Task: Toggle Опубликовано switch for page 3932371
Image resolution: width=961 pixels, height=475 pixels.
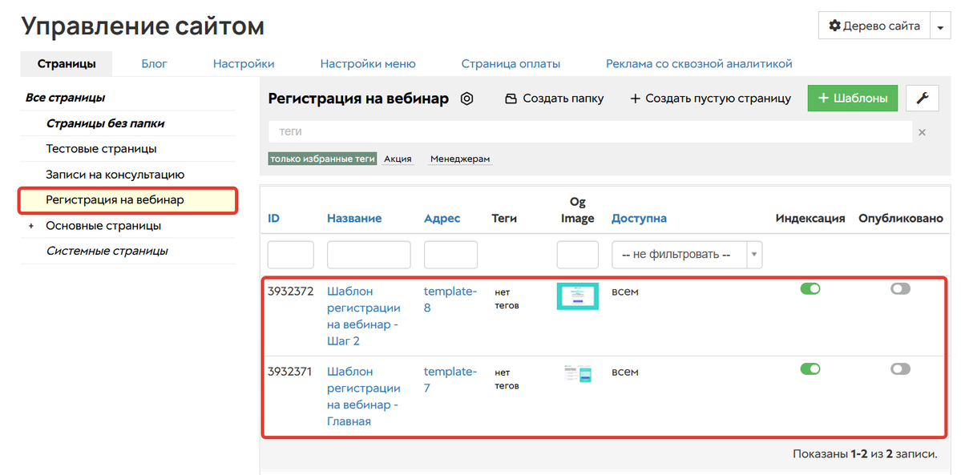Action: coord(900,369)
